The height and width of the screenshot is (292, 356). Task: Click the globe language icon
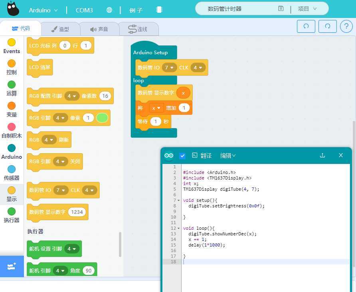(109, 10)
